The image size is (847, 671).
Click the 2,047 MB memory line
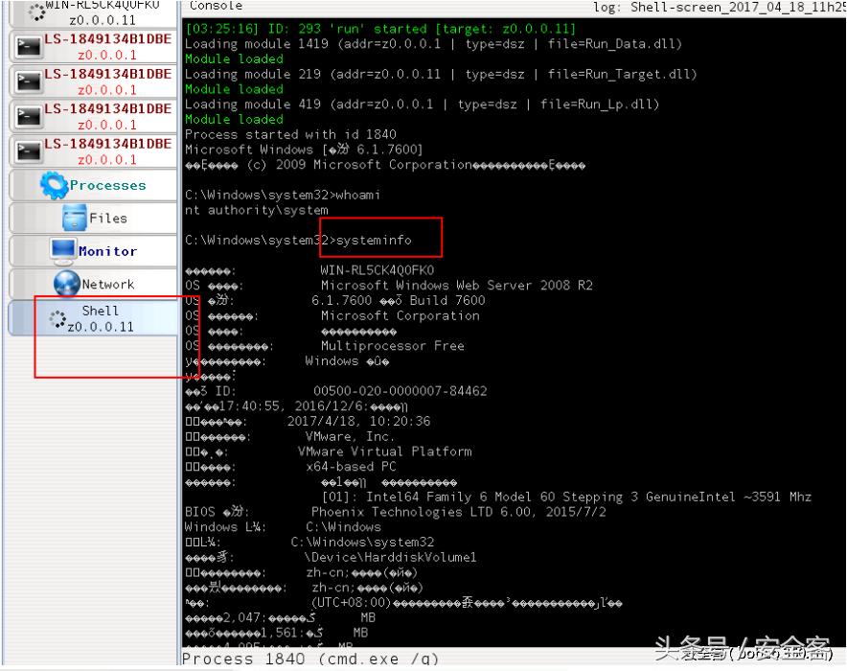point(281,618)
